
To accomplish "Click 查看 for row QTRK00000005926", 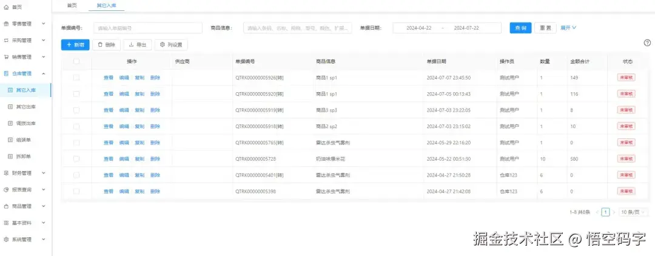I will tap(109, 78).
